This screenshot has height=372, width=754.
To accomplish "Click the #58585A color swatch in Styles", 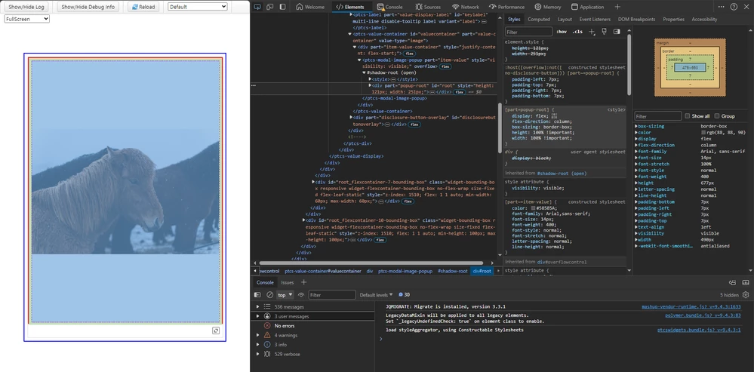I will 533,208.
